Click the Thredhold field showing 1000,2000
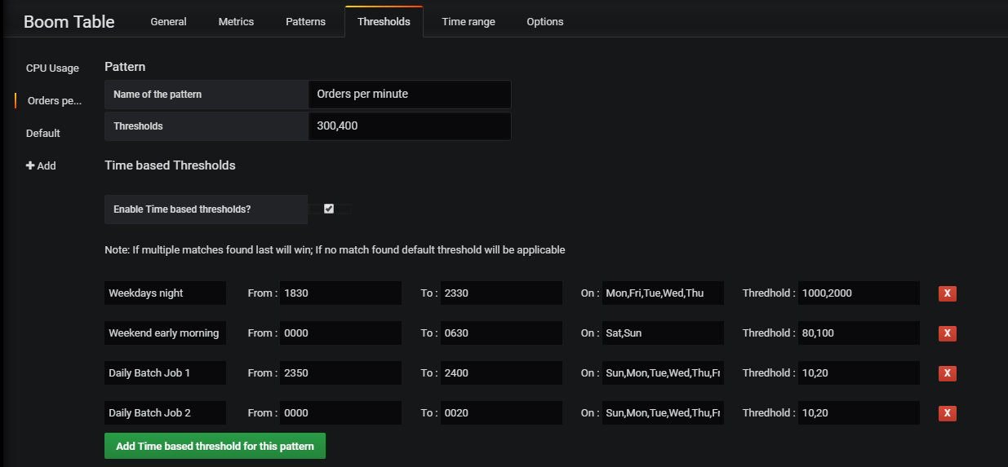This screenshot has height=467, width=1008. pyautogui.click(x=859, y=293)
